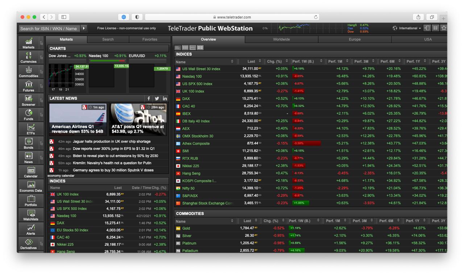Open Safari share button
Screen dimensions: 464x275
click(418, 17)
